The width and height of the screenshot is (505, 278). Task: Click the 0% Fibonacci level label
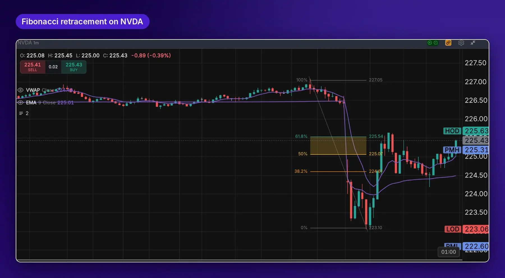[304, 228]
